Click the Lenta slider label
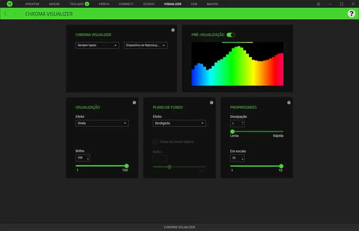The height and width of the screenshot is (231, 359). [x=234, y=136]
